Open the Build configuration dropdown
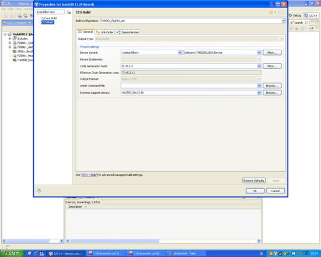 tap(284, 20)
